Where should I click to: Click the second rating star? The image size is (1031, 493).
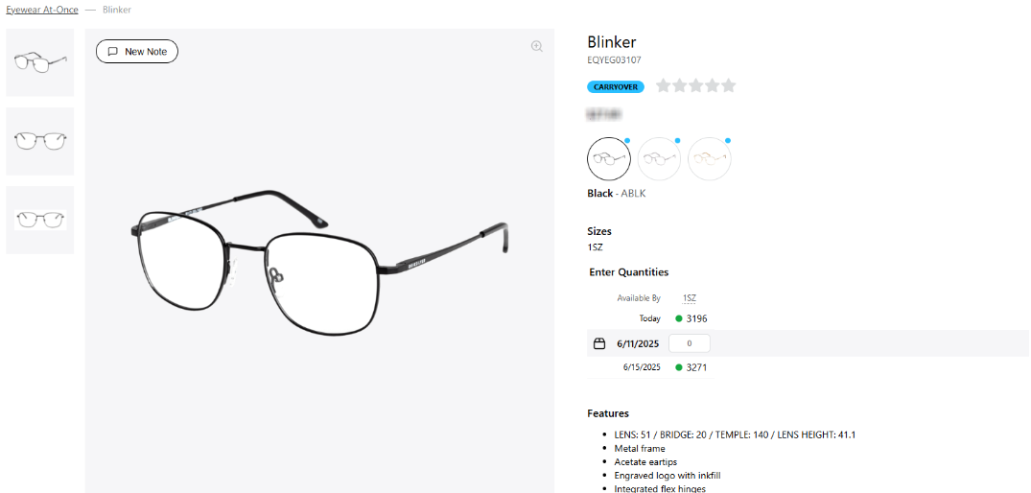[x=680, y=86]
